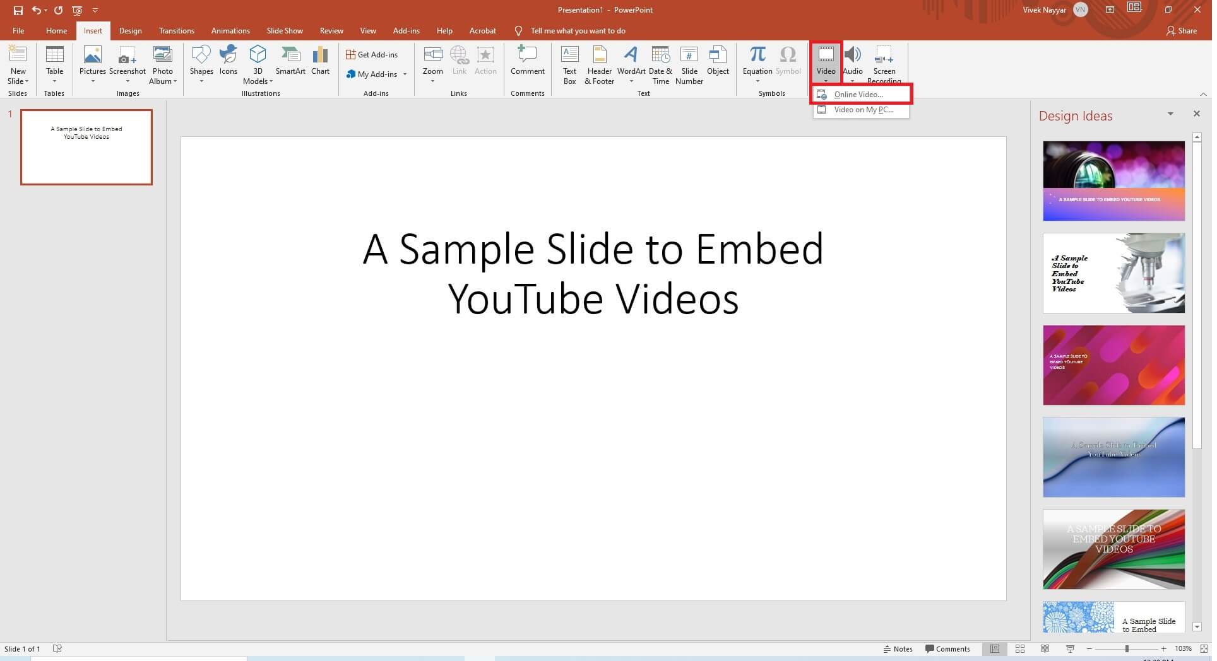Open Design Ideas pane options arrow
The height and width of the screenshot is (661, 1217).
(x=1170, y=114)
